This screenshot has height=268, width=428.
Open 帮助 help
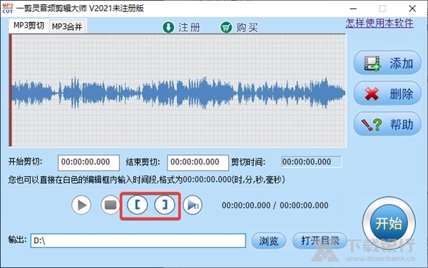[x=387, y=124]
